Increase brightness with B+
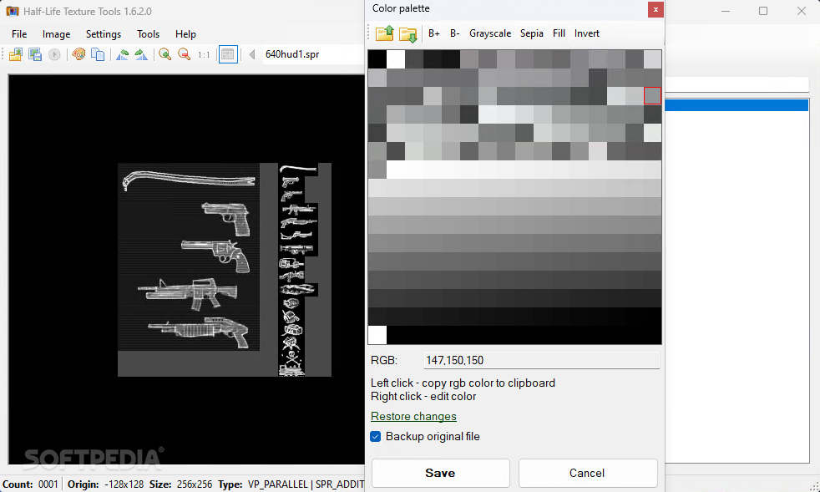 434,33
